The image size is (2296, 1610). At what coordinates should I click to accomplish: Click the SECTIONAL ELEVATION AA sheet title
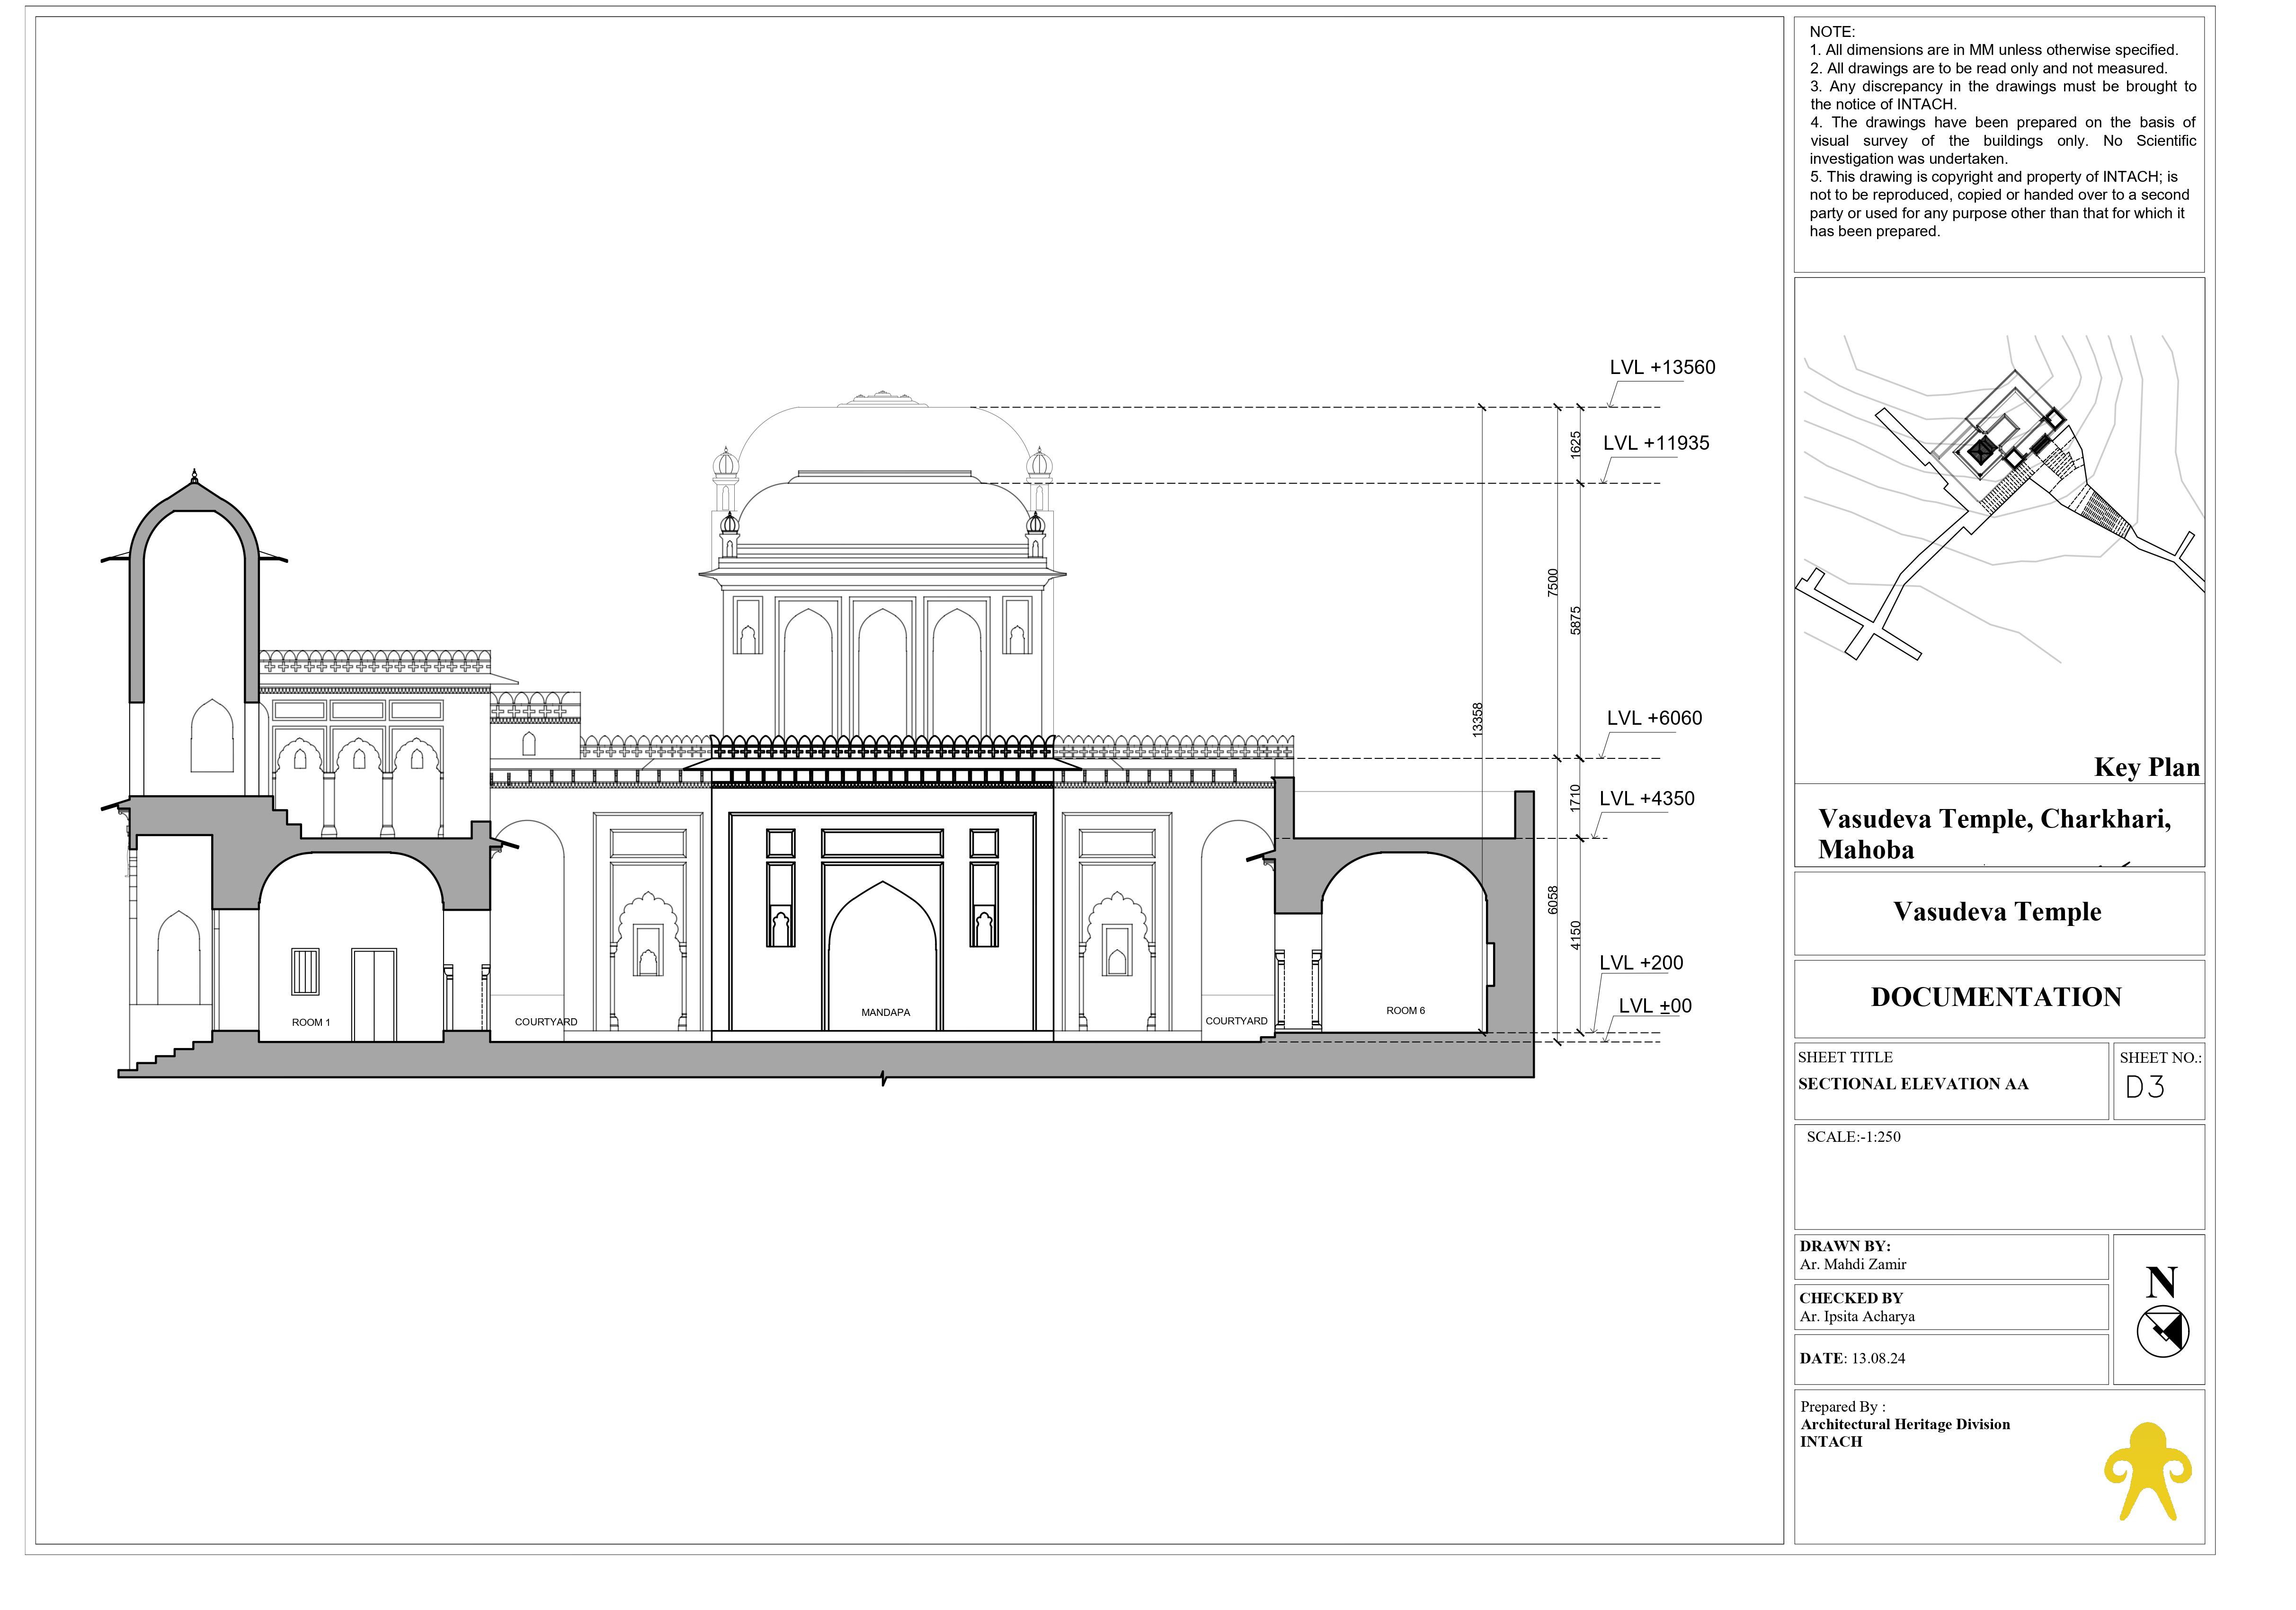1912,1084
